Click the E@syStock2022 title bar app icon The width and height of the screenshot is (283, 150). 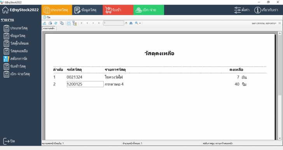(x=2, y=2)
